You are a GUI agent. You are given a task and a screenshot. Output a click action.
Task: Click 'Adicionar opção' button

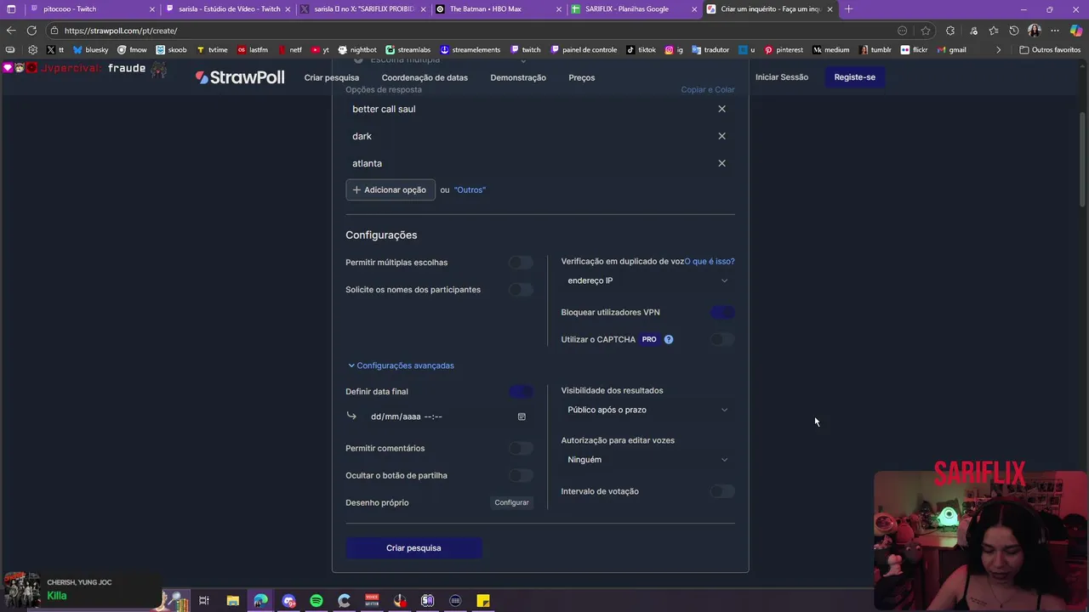391,190
